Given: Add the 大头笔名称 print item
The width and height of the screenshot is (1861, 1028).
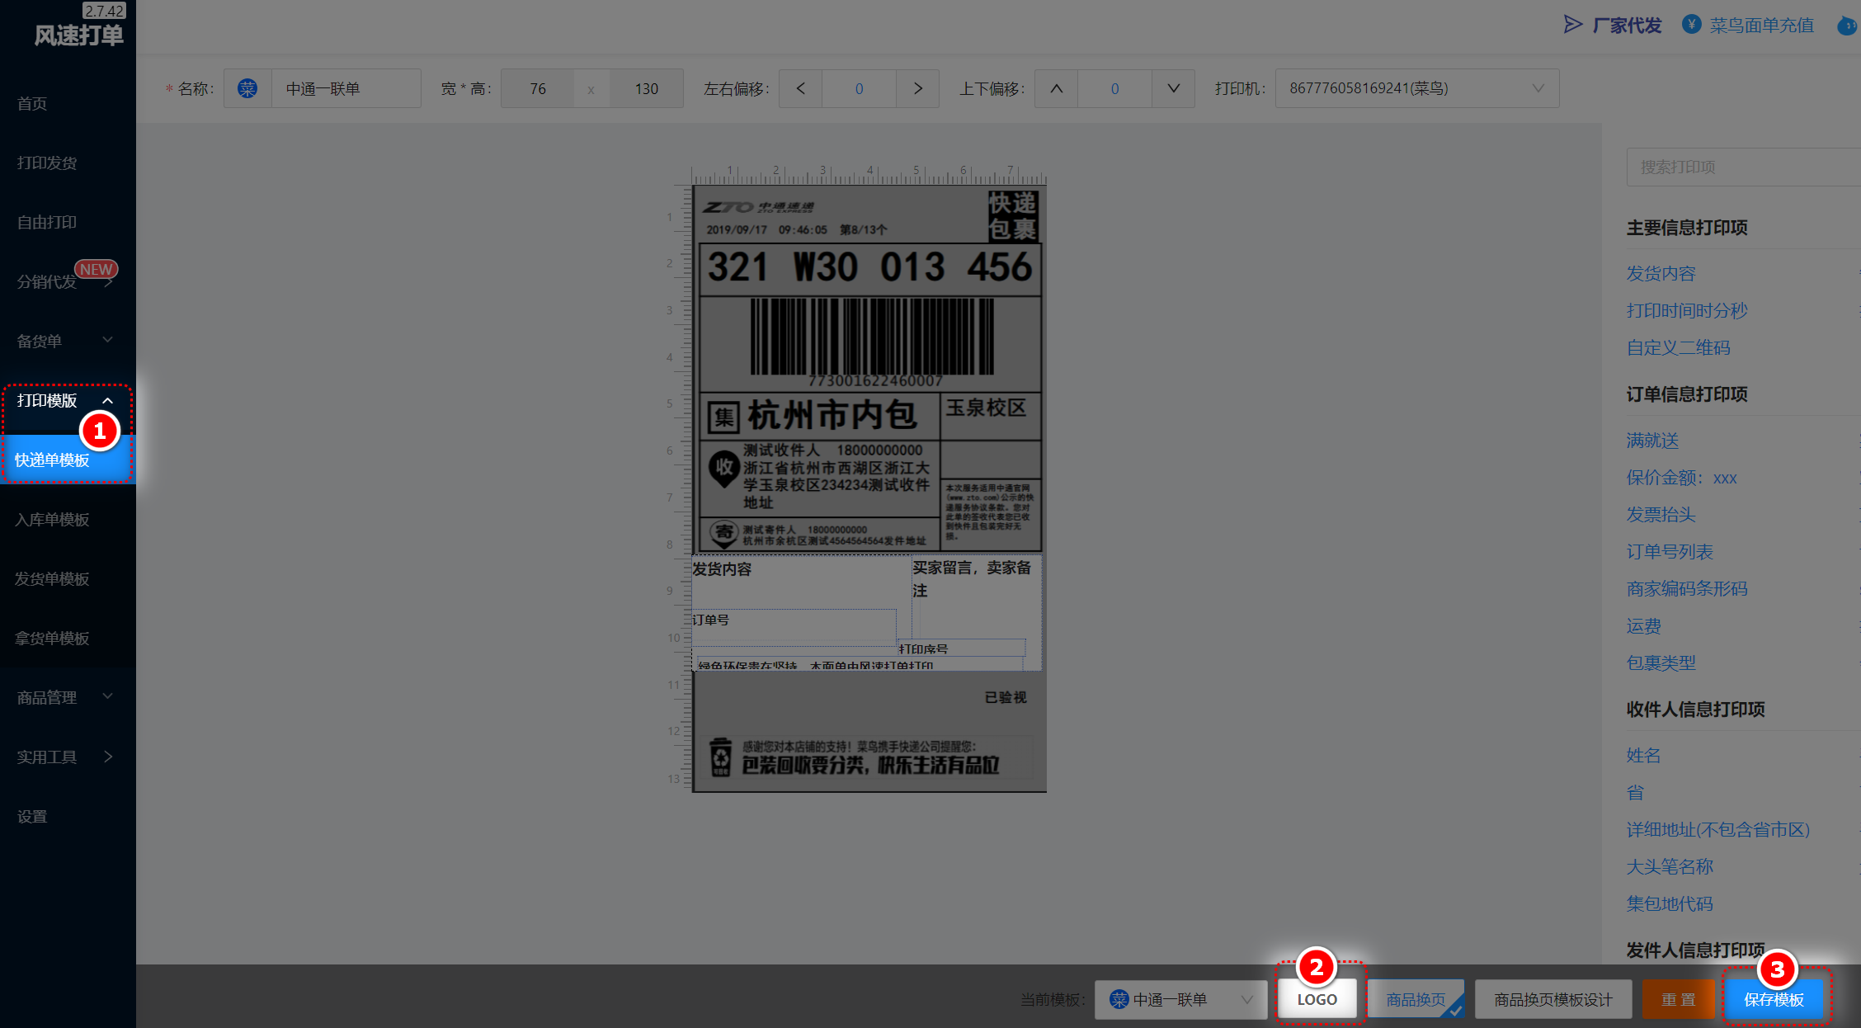Looking at the screenshot, I should pos(1670,866).
